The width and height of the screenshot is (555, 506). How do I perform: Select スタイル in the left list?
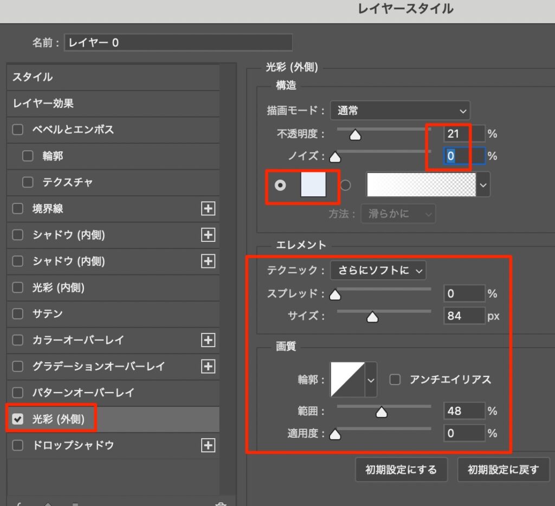coord(113,77)
